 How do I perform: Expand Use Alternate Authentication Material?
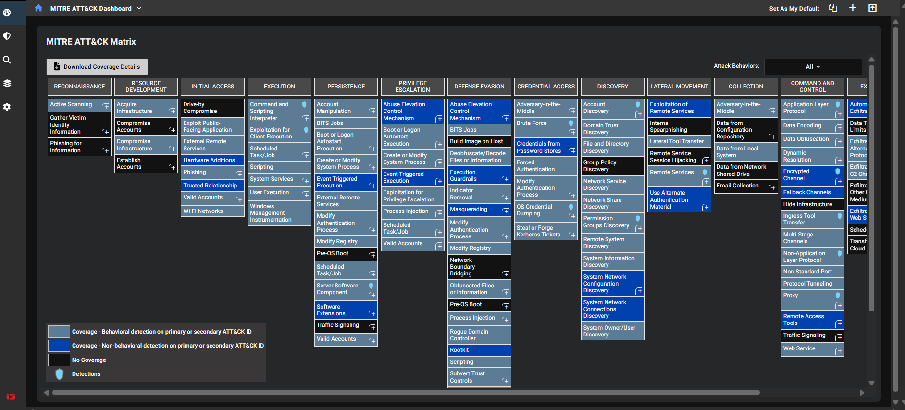coord(706,207)
